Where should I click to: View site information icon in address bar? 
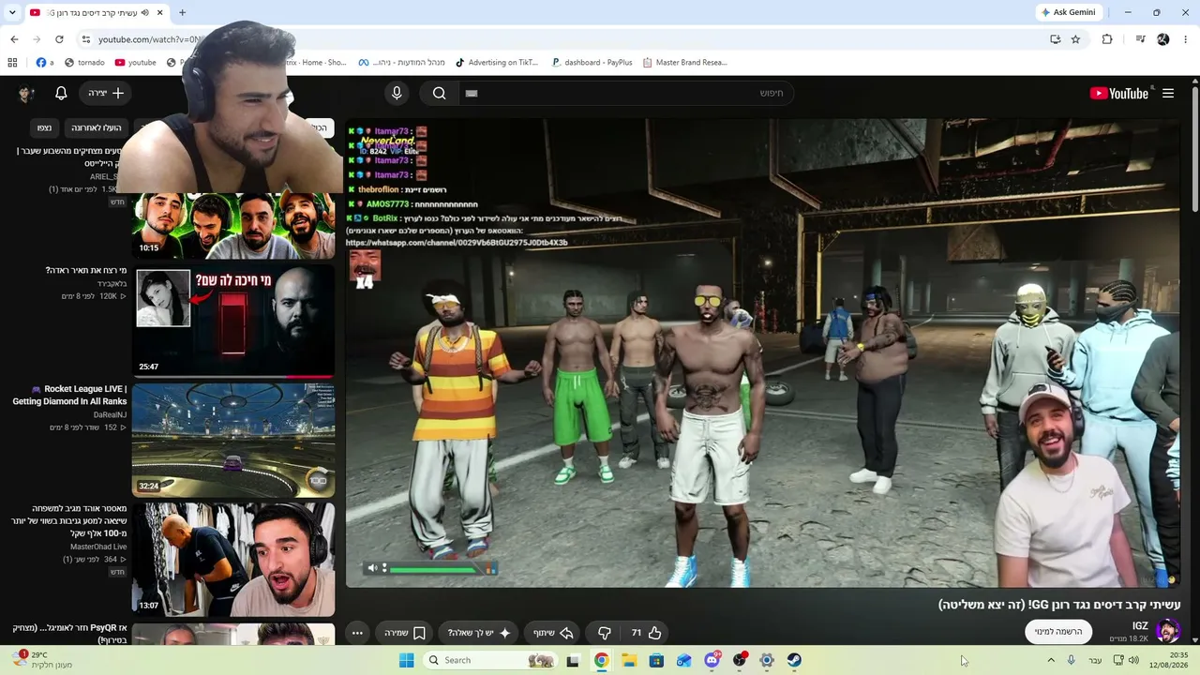point(85,39)
